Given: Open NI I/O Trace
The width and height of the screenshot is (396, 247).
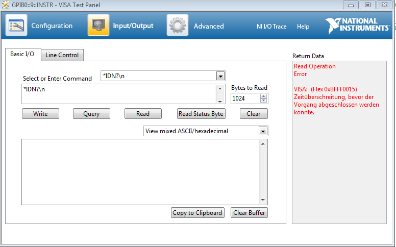Looking at the screenshot, I should 271,26.
